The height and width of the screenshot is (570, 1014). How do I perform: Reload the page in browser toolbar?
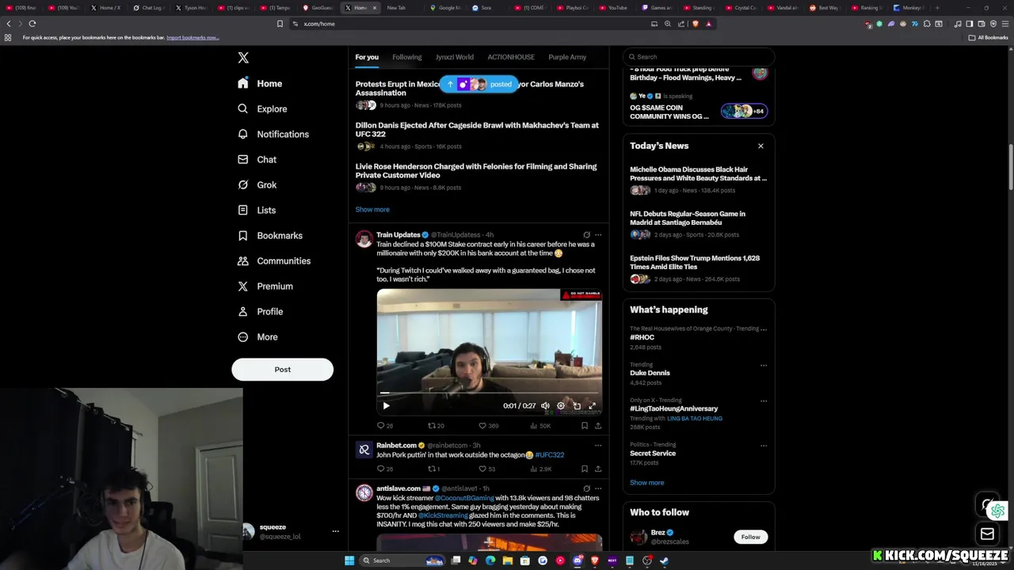coord(32,24)
